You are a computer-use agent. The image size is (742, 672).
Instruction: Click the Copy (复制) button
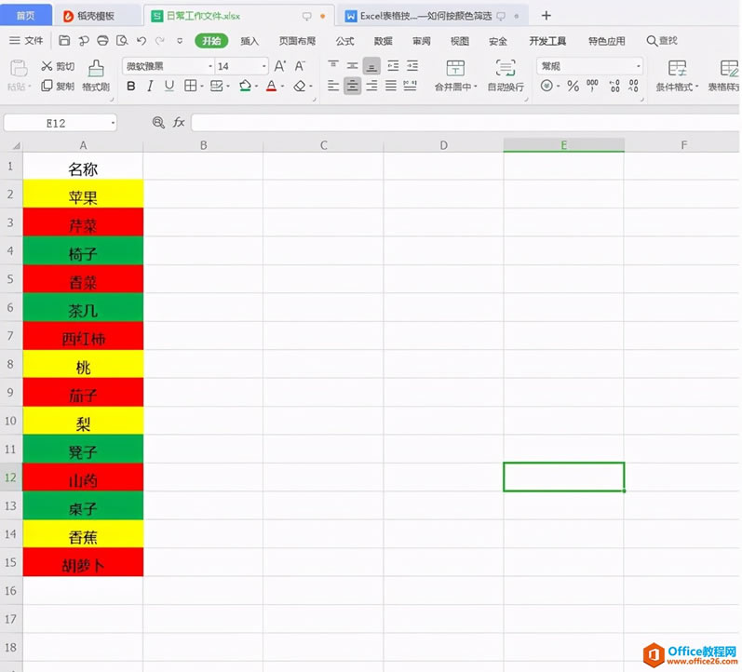[x=58, y=87]
